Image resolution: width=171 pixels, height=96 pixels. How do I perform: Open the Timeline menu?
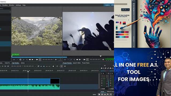pyautogui.click(x=5, y=5)
